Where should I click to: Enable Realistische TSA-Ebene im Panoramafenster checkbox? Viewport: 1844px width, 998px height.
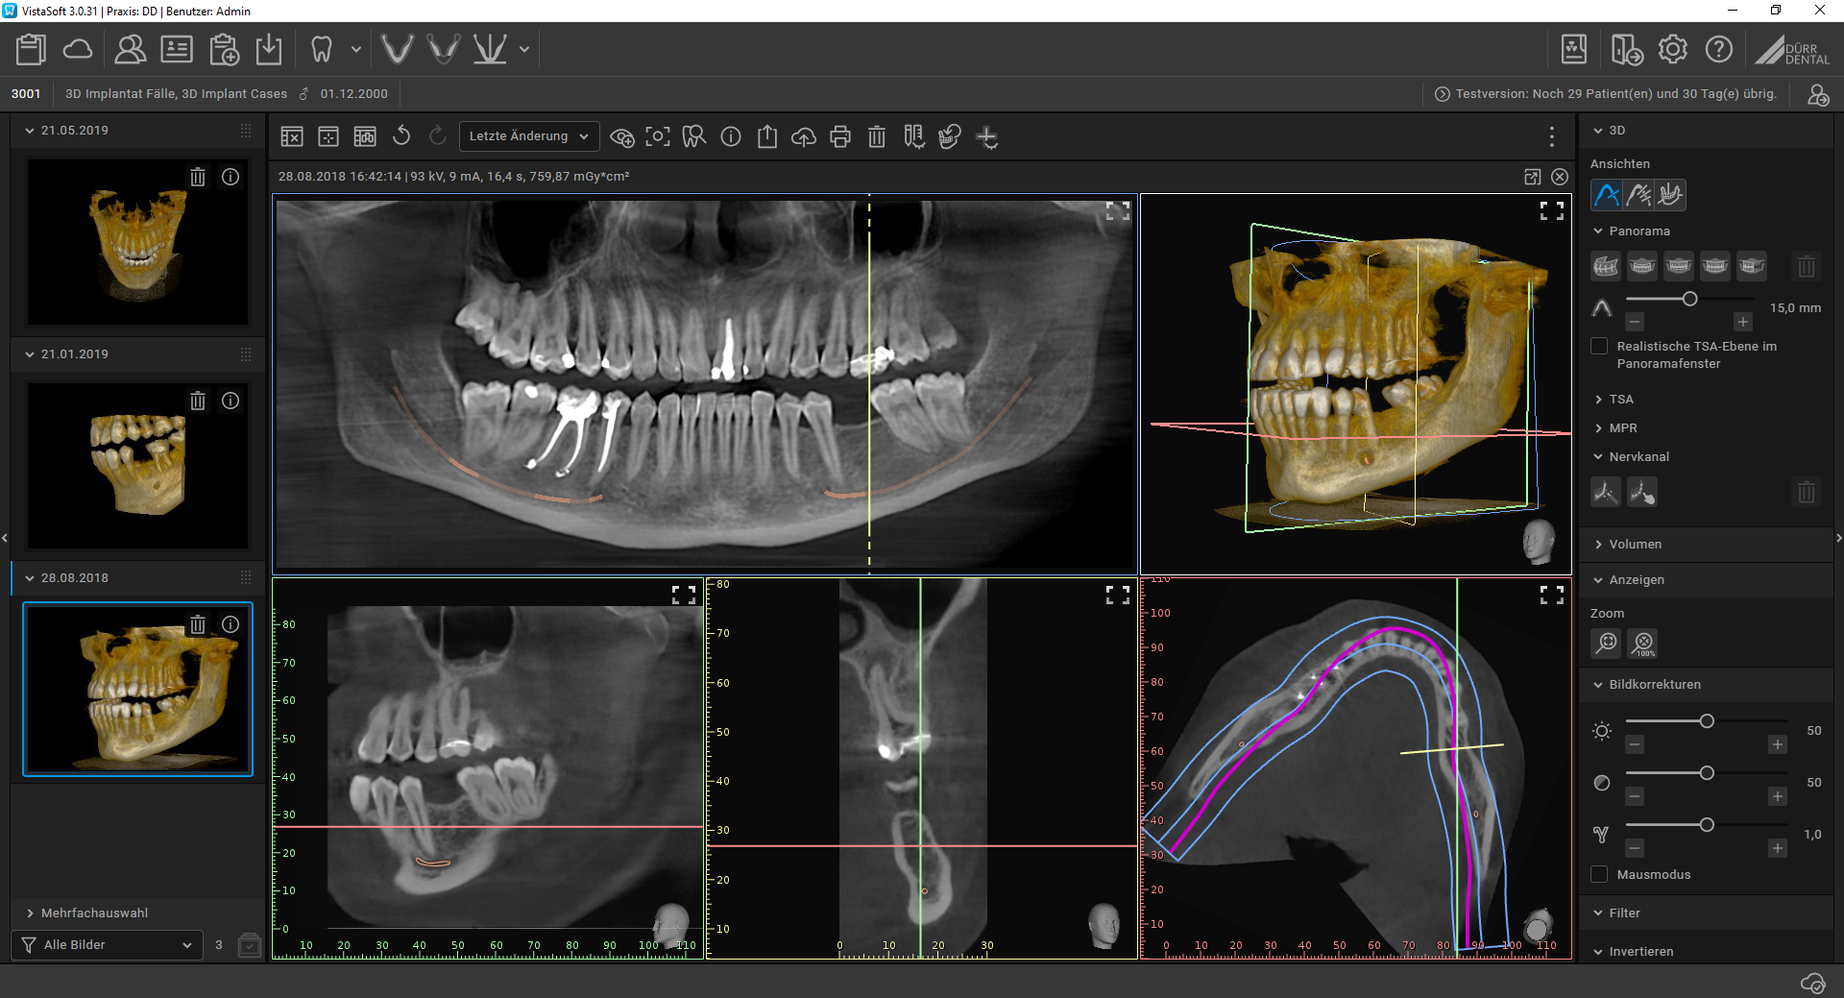1599,346
